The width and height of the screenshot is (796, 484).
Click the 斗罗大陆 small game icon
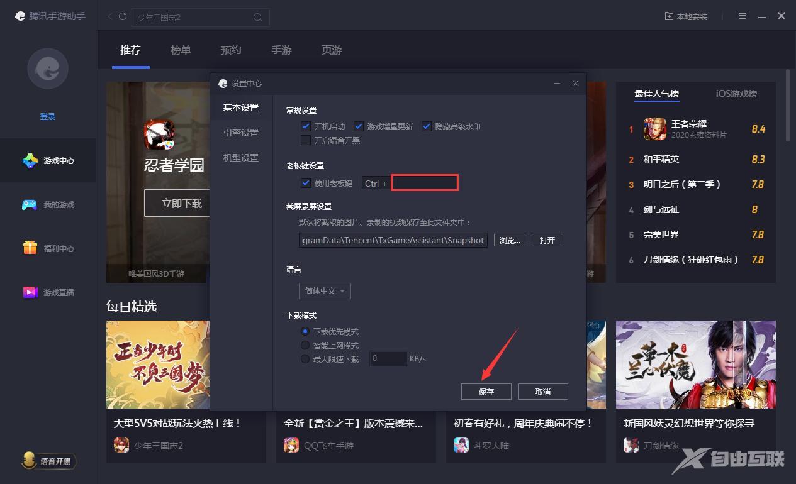tap(461, 446)
